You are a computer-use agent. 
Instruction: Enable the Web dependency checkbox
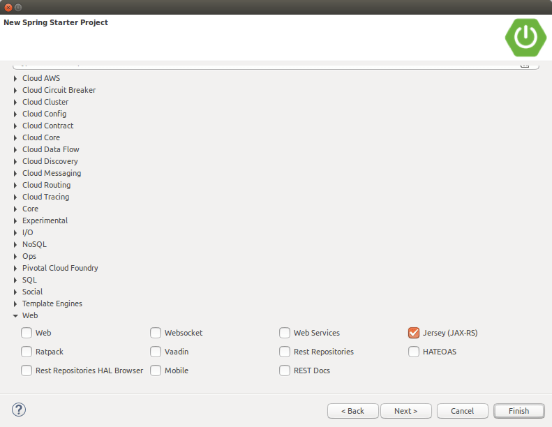point(27,333)
